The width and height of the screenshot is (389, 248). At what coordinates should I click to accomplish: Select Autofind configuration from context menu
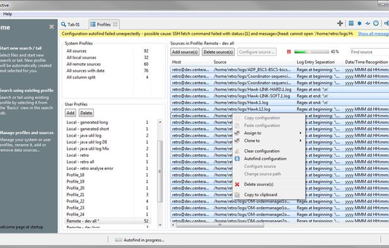point(269,159)
